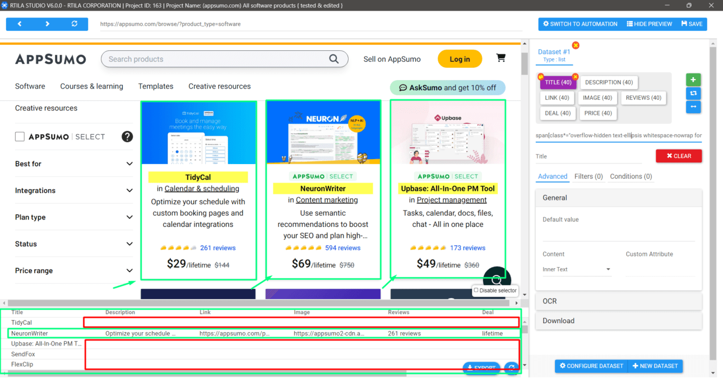The height and width of the screenshot is (383, 723).
Task: Reload the preview page
Action: click(x=75, y=24)
